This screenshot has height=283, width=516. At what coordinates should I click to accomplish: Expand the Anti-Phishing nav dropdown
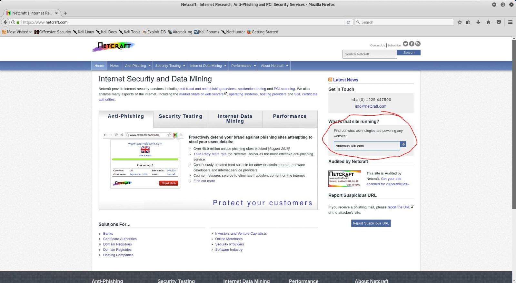click(x=138, y=66)
